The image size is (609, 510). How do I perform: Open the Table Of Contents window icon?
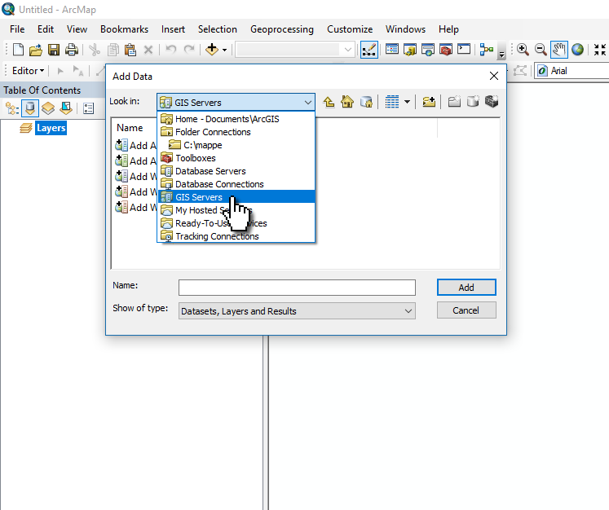392,50
